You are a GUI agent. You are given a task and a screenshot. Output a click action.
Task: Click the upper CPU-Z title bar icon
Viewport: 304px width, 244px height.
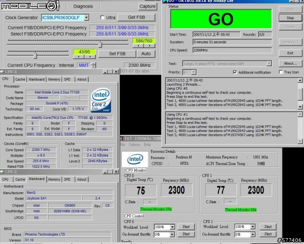point(2,72)
